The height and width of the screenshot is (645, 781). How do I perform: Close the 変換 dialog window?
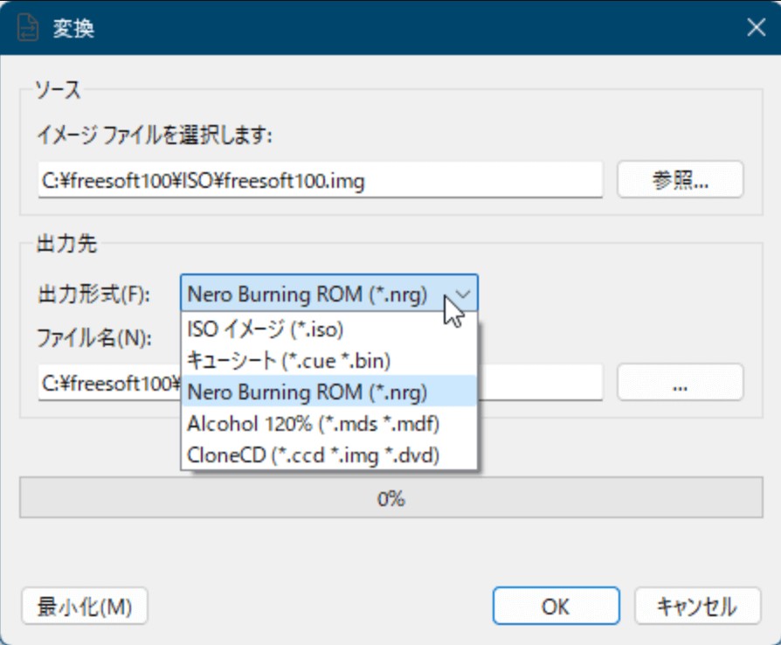[x=756, y=27]
